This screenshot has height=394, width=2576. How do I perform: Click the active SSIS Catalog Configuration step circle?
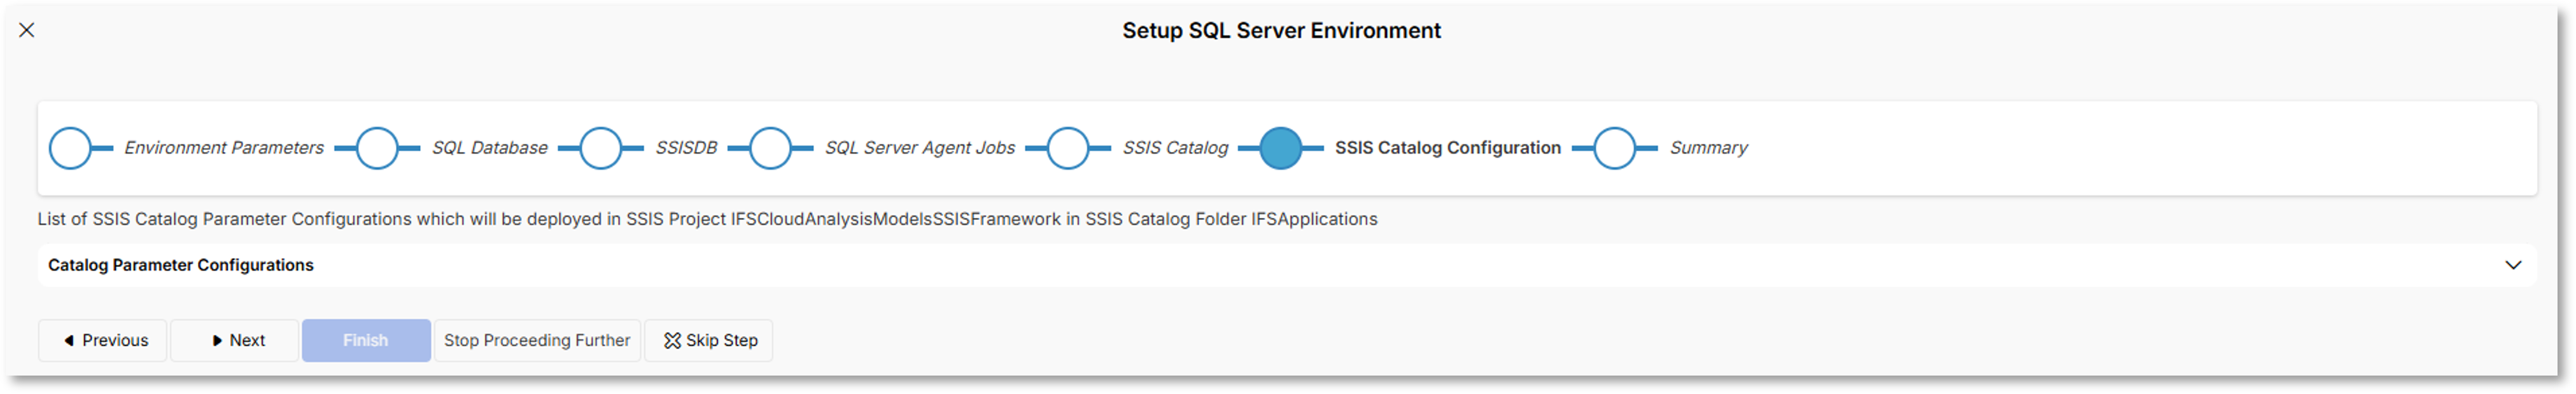pos(1281,149)
